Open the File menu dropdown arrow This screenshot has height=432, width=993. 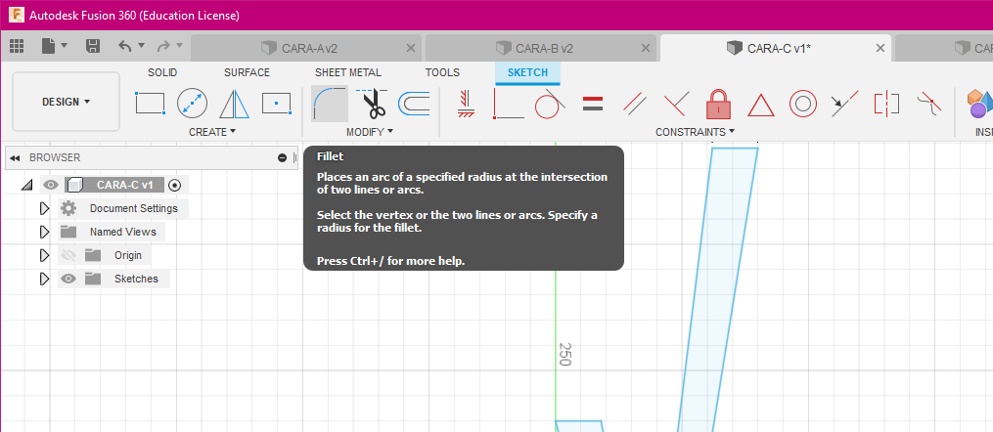click(64, 46)
